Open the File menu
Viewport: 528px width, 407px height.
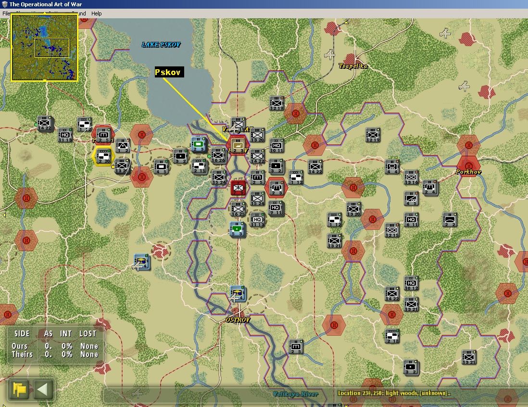click(6, 13)
